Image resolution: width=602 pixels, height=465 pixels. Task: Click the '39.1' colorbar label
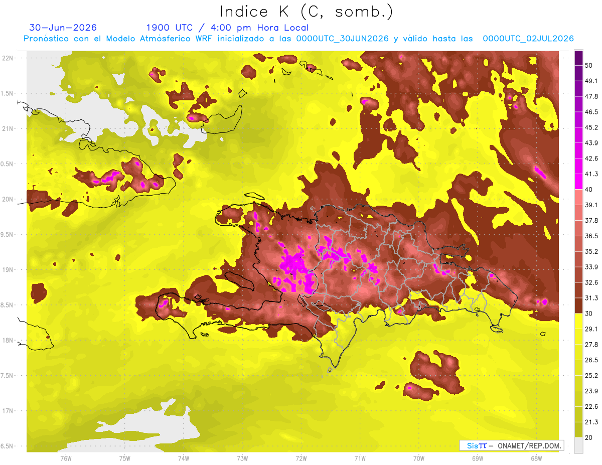point(591,205)
